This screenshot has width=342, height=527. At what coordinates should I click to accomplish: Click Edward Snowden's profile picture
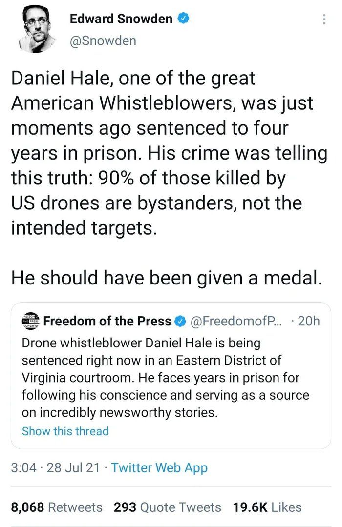(34, 29)
